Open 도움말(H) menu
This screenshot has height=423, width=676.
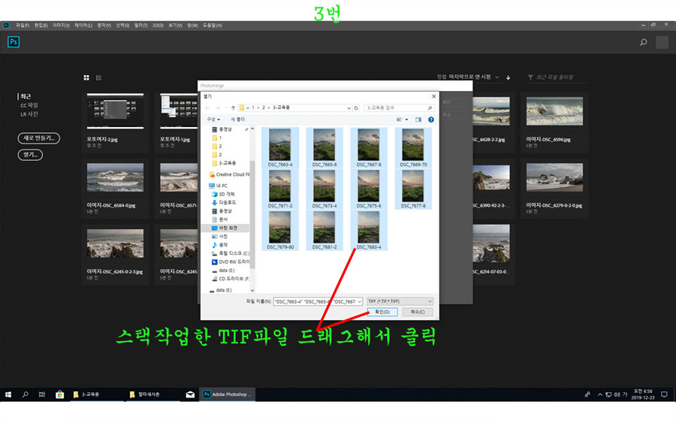click(212, 26)
